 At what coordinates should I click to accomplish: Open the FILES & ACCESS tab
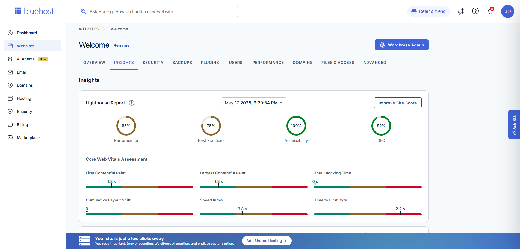(338, 63)
